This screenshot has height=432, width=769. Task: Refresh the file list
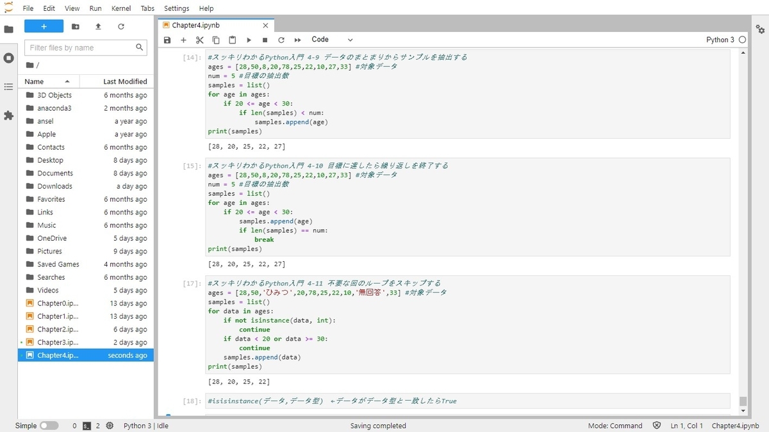(x=121, y=26)
